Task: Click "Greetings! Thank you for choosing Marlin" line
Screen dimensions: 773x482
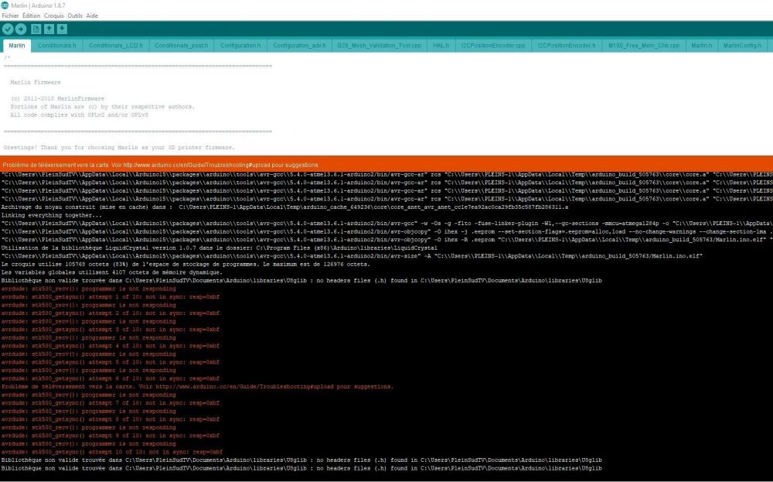Action: coord(119,148)
